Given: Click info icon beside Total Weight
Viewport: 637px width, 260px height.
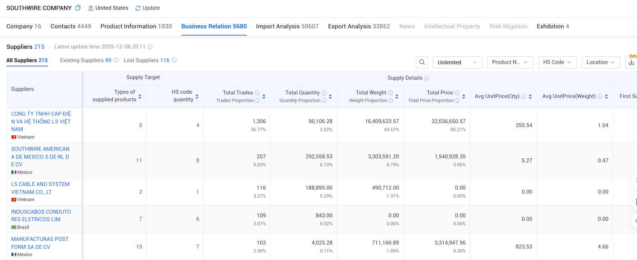Looking at the screenshot, I should tap(390, 93).
